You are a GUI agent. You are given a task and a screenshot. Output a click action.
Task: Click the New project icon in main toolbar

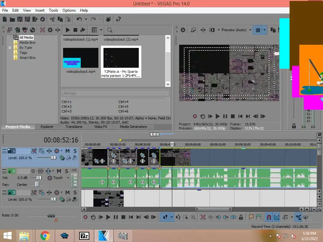(5, 19)
